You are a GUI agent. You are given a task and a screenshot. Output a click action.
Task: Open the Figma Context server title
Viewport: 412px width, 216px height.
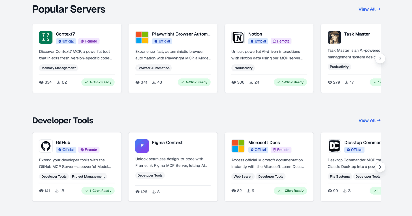[167, 143]
